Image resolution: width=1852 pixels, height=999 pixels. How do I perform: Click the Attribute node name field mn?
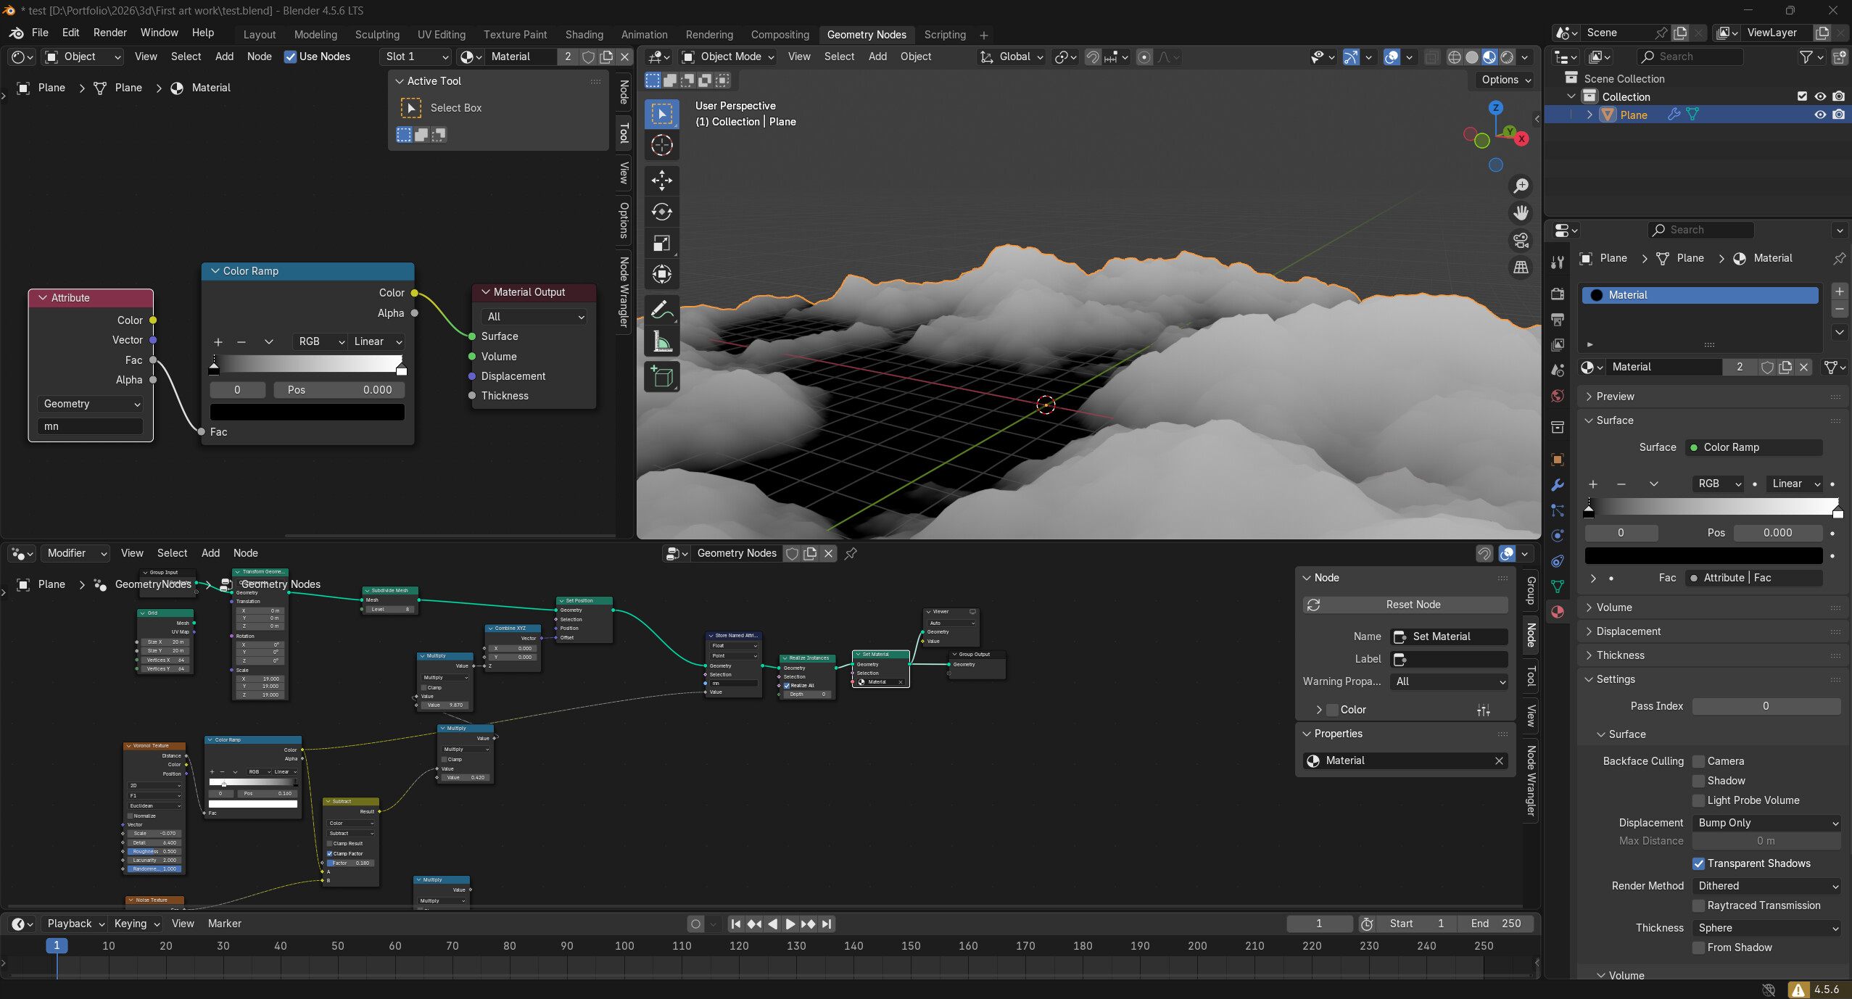point(90,427)
